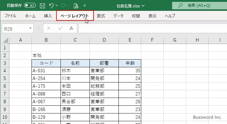This screenshot has width=227, height=124.
Task: Switch to the 挿入 tab
Action: [48, 16]
